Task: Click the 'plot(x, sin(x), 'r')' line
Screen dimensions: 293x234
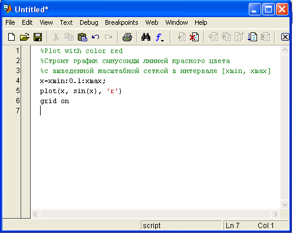Action: coord(81,91)
